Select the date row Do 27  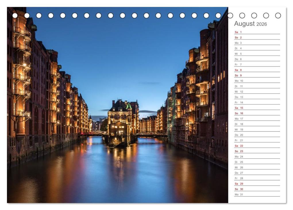pos(257,172)
